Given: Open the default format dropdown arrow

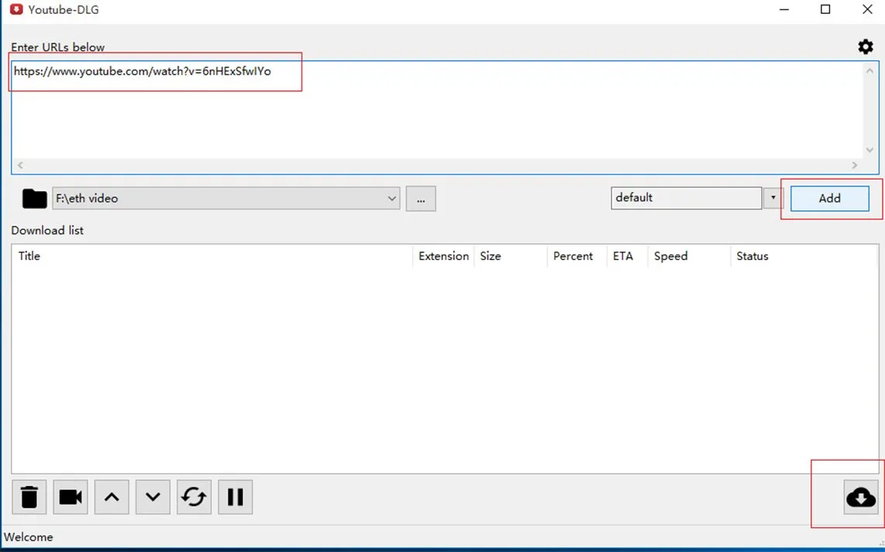Looking at the screenshot, I should click(773, 198).
